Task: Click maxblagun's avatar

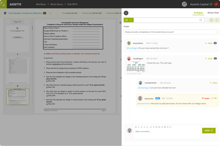Action: (129, 59)
